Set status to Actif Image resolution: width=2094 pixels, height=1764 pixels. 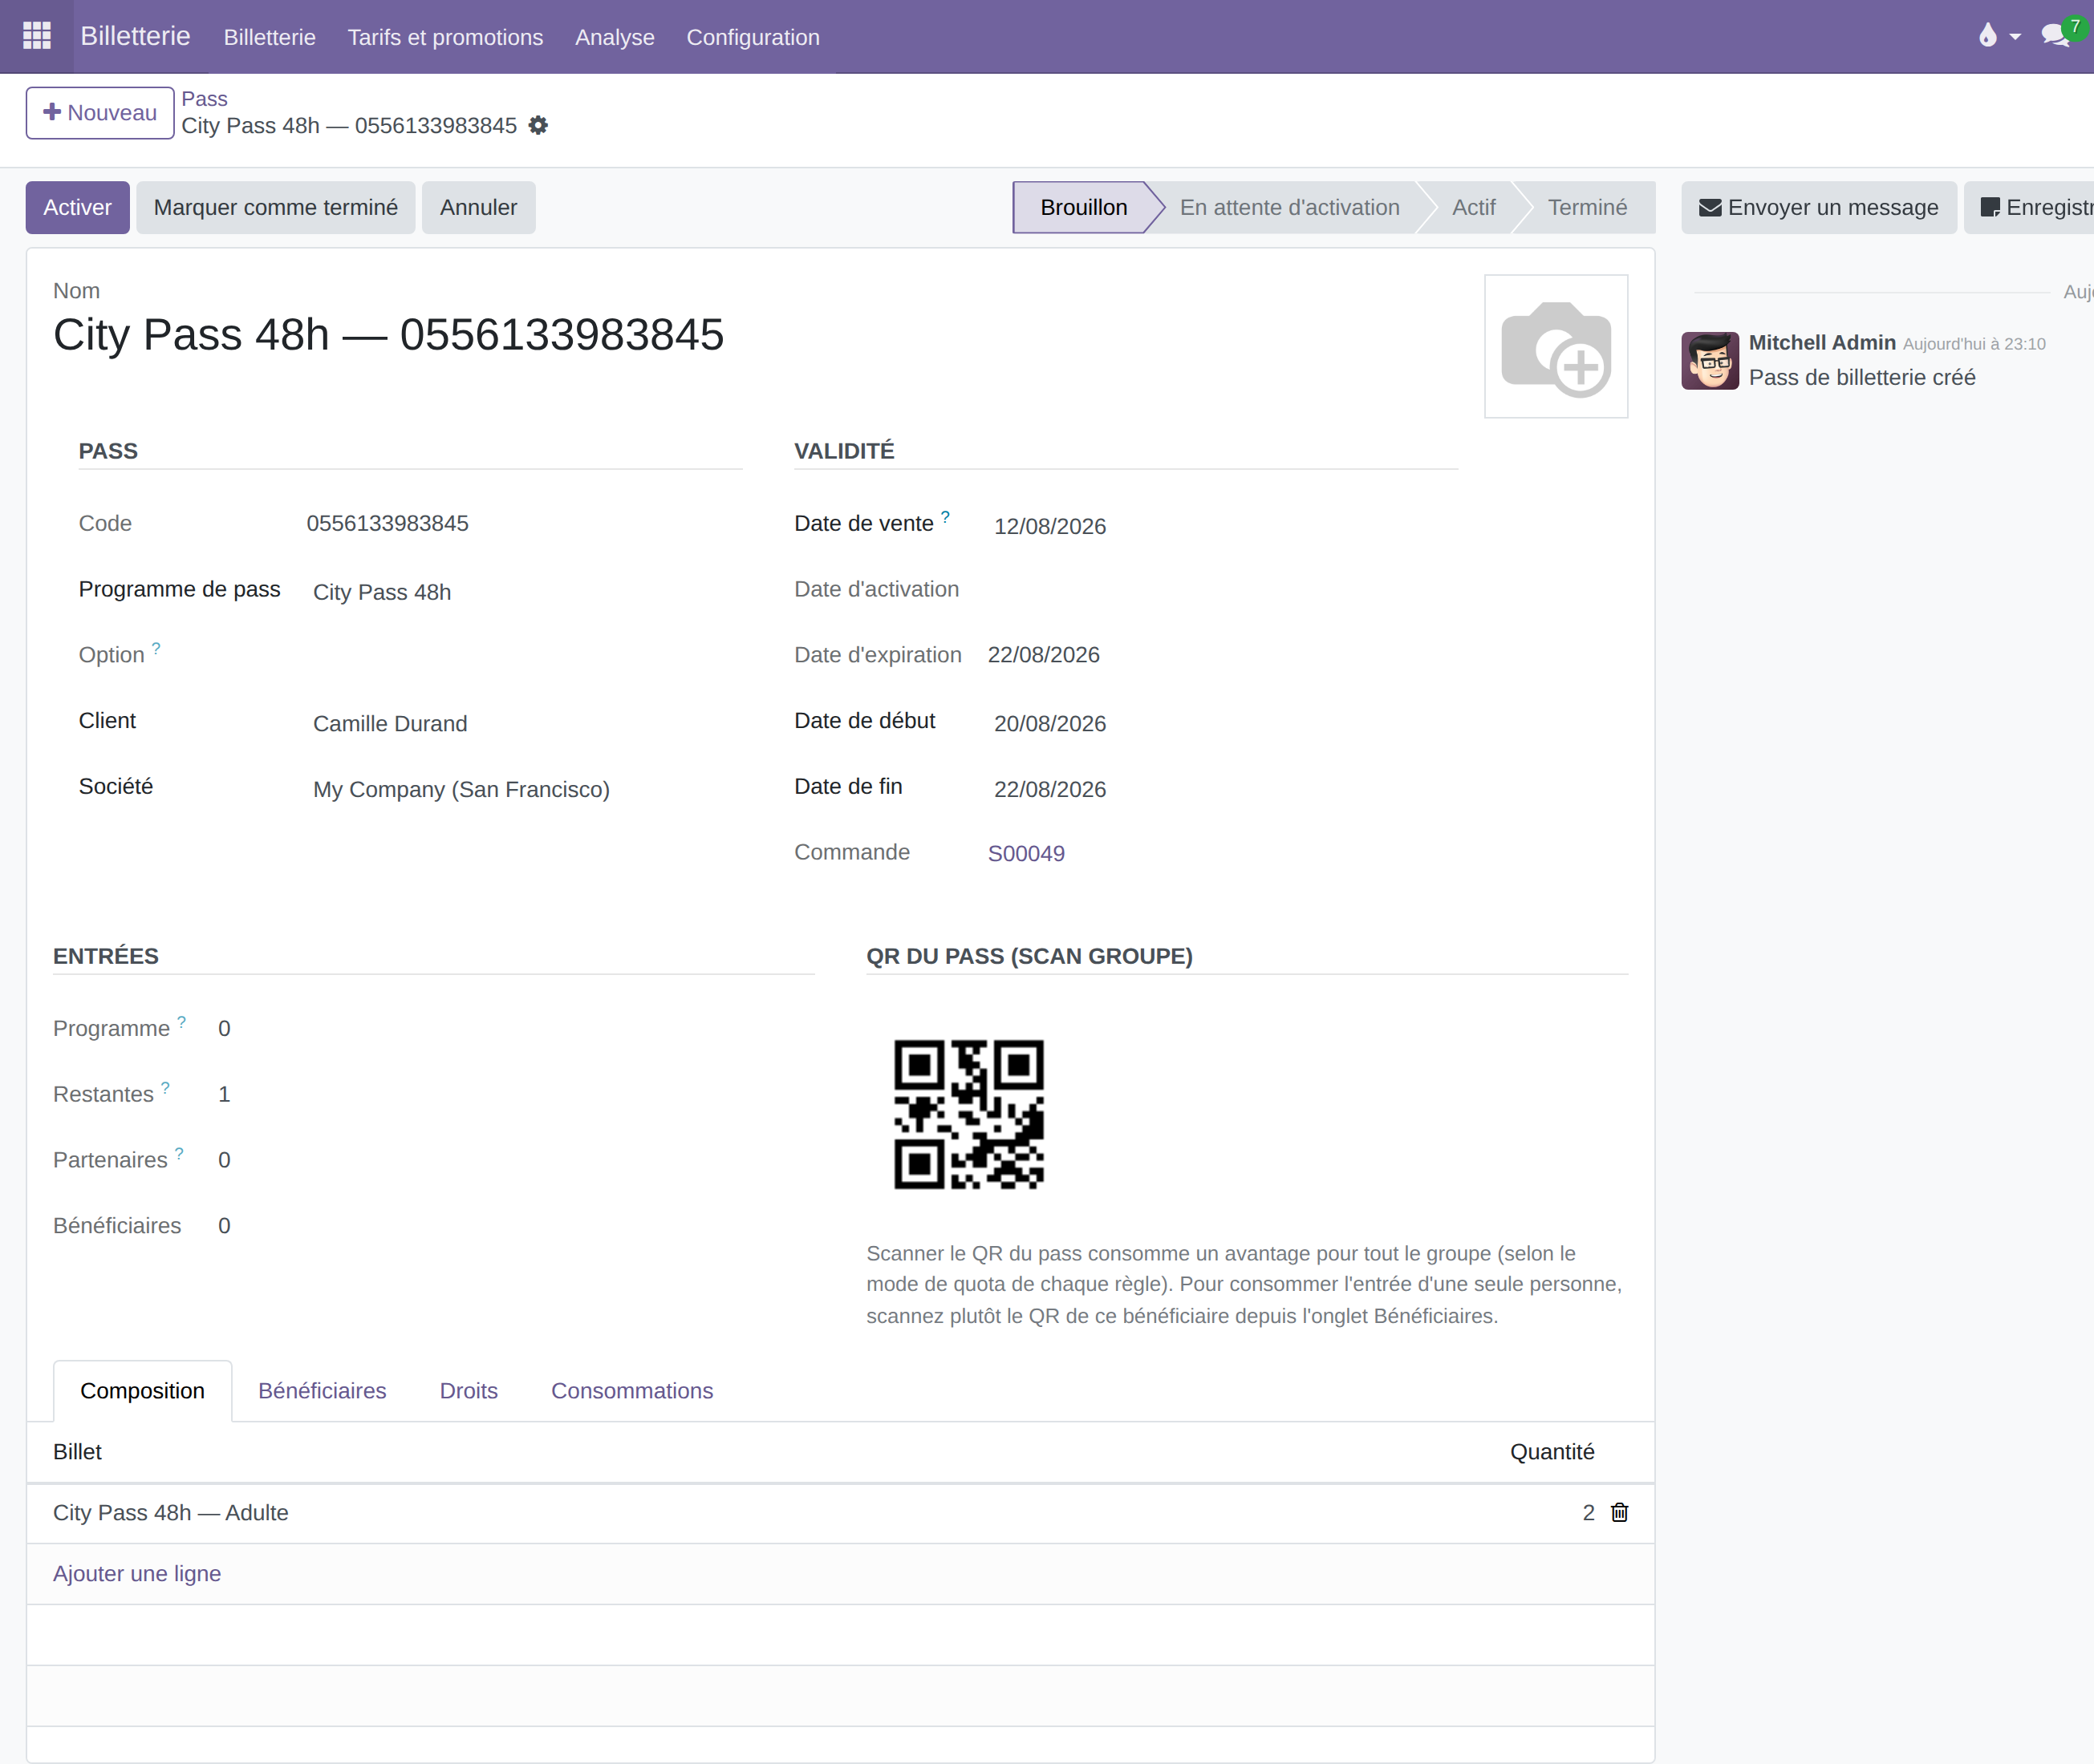(1473, 208)
